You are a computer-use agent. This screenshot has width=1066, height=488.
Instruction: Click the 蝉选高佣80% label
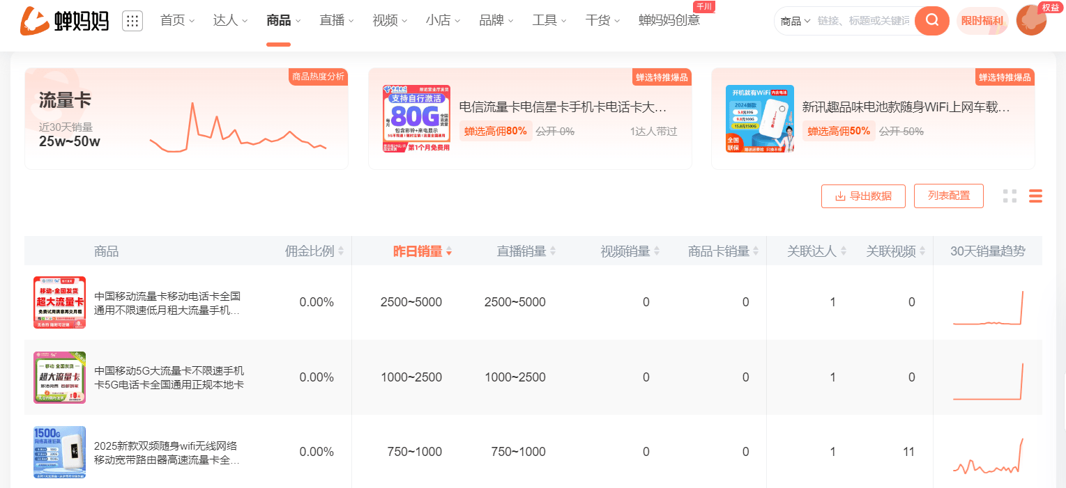tap(496, 131)
